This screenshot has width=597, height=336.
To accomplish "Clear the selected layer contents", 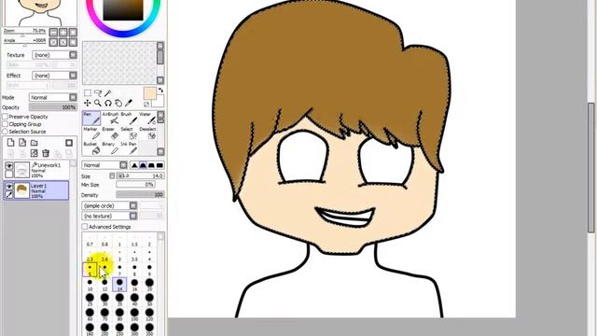I will click(x=35, y=153).
